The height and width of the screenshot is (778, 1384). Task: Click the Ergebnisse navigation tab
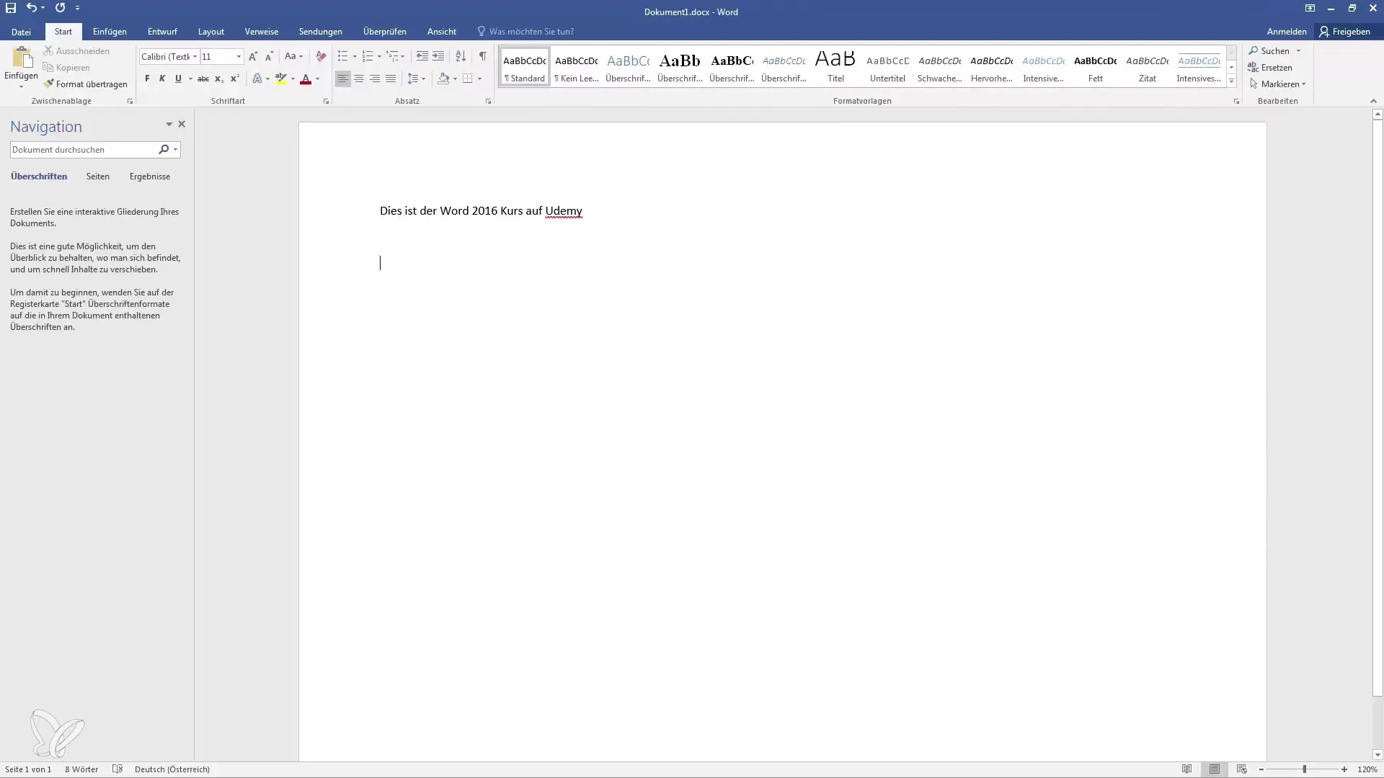pos(149,176)
